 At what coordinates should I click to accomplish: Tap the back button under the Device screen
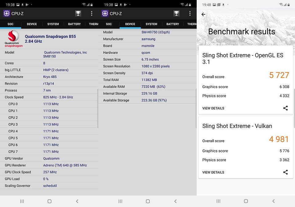coord(175,201)
